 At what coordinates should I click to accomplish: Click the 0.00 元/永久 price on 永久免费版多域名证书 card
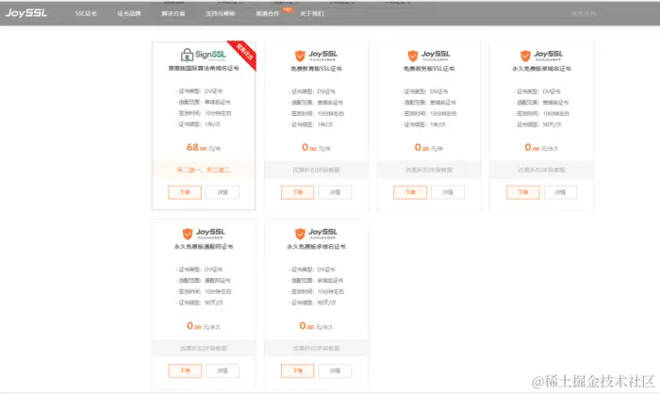click(316, 326)
